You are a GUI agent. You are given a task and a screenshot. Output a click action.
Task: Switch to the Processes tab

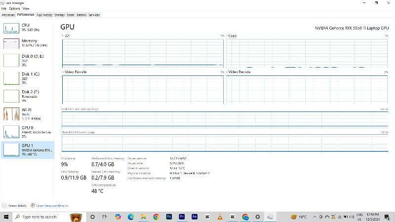(8, 15)
